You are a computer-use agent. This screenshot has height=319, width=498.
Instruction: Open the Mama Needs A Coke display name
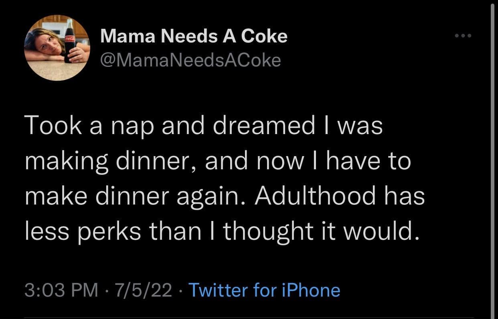(194, 36)
